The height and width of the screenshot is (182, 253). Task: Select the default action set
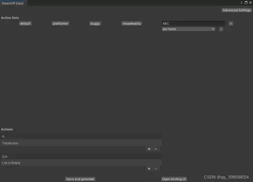(25, 24)
